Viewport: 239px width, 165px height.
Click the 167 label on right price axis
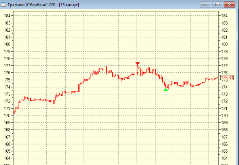[225, 137]
